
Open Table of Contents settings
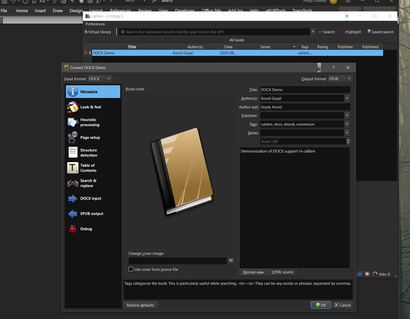93,168
